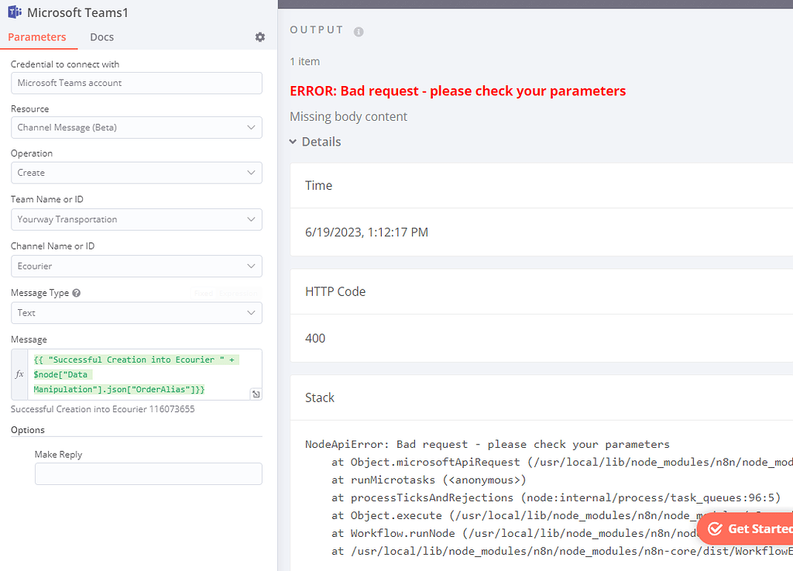
Task: Open the Operation dropdown
Action: 136,172
